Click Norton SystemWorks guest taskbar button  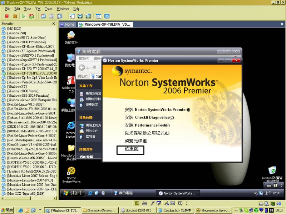177,193
